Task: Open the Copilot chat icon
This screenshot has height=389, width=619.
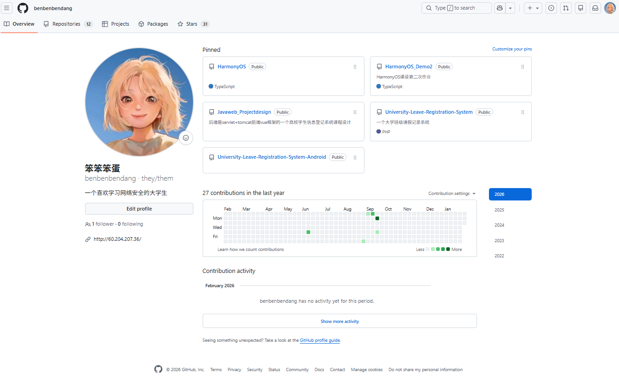Action: 500,8
